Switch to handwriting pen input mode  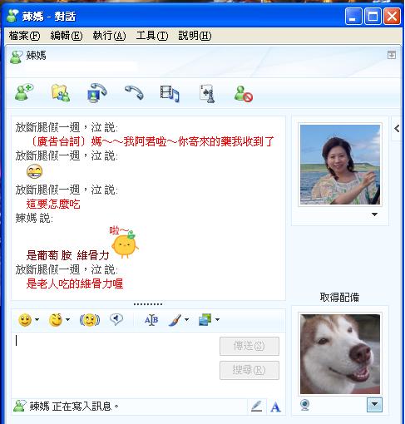pos(257,407)
